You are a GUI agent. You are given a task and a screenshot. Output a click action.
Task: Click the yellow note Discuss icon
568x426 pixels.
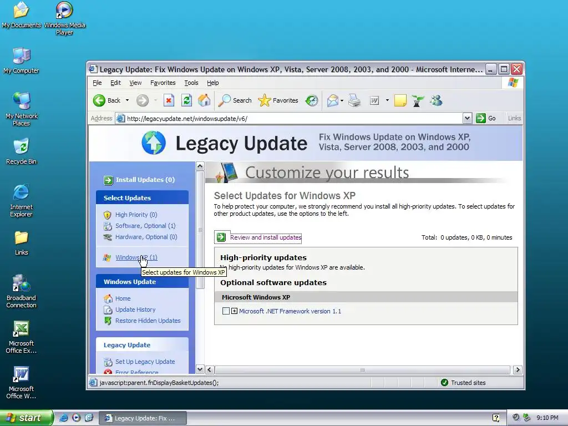(x=400, y=100)
